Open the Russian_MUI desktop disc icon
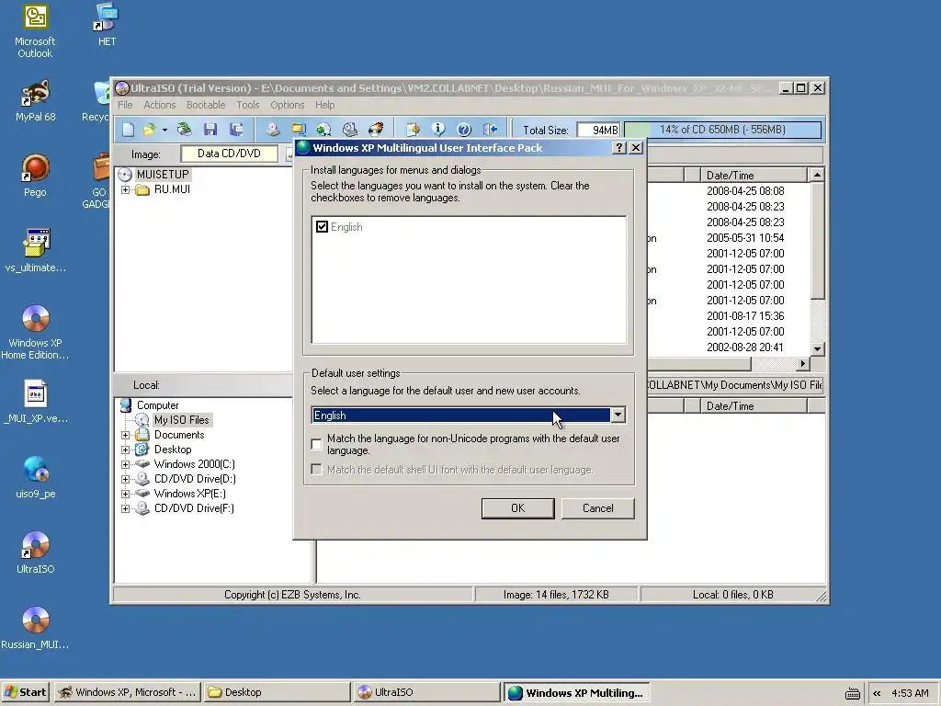This screenshot has width=941, height=706. coord(36,628)
